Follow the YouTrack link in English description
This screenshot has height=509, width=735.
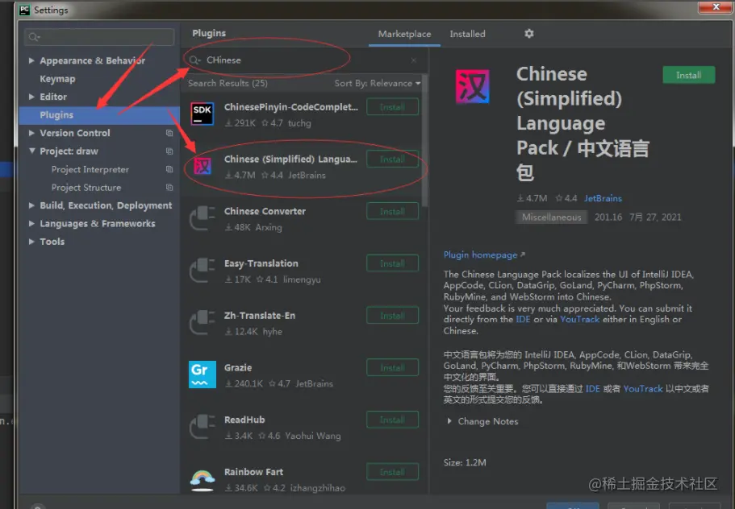pyautogui.click(x=580, y=320)
